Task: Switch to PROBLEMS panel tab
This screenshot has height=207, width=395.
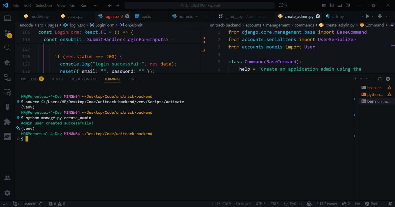Action: [x=32, y=79]
